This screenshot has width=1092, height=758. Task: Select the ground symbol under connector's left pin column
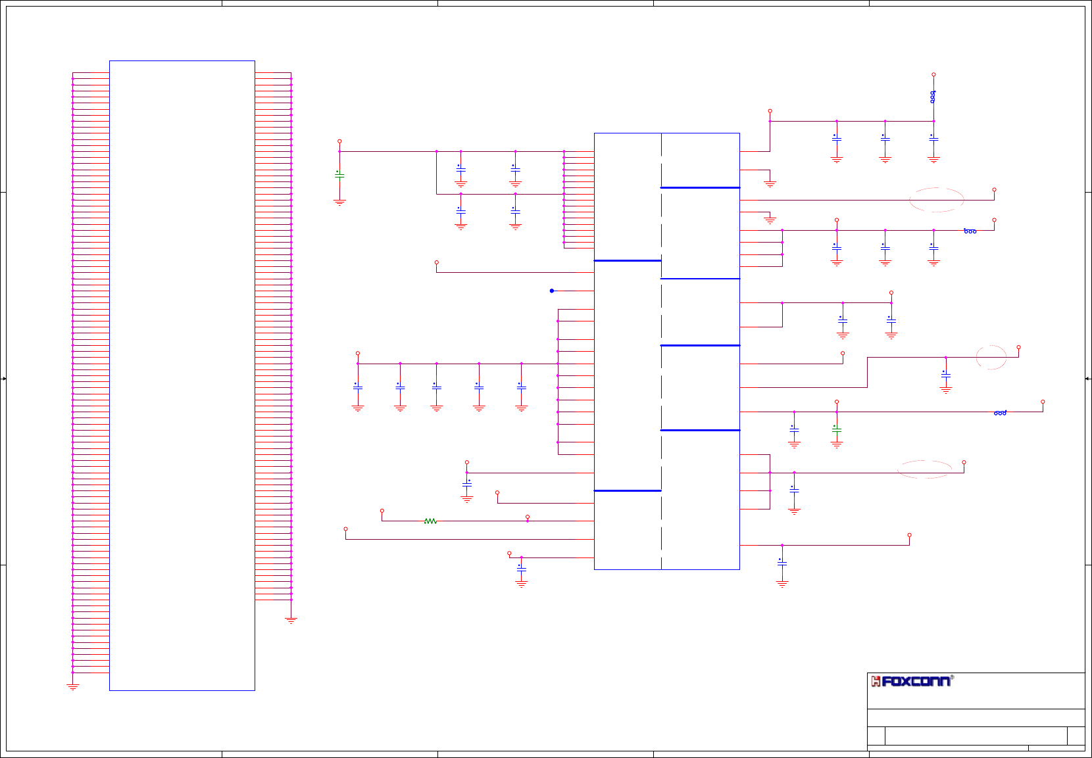tap(72, 686)
